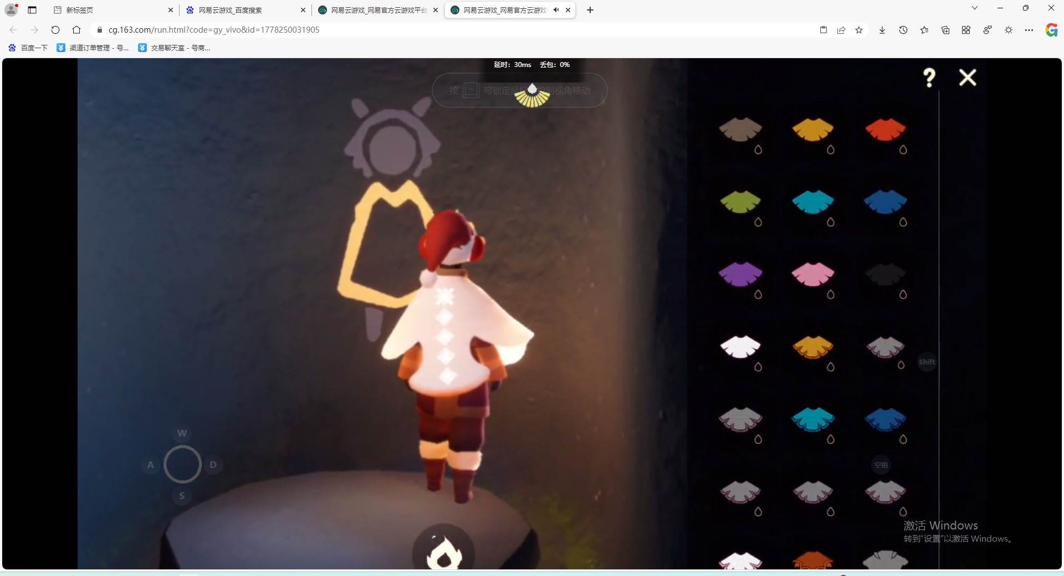The height and width of the screenshot is (576, 1064).
Task: Open the downloads panel
Action: 882,30
